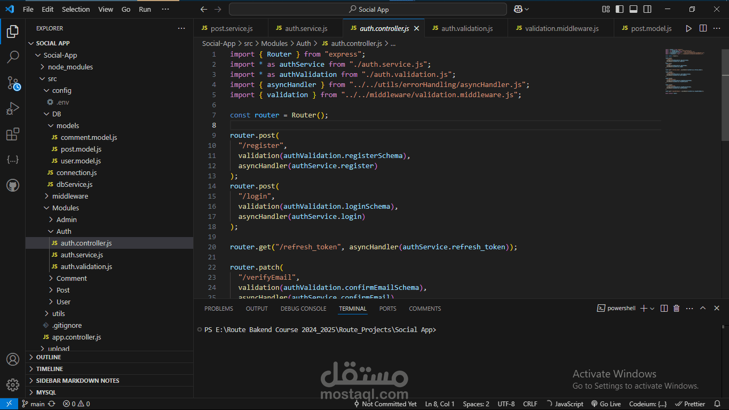Maximize the panel with the up chevron

click(703, 309)
